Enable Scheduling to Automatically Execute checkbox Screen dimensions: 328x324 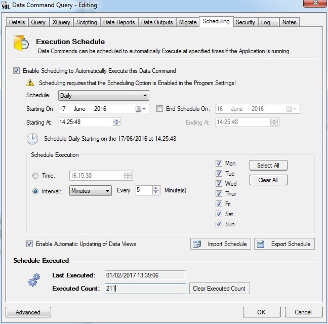coord(17,71)
